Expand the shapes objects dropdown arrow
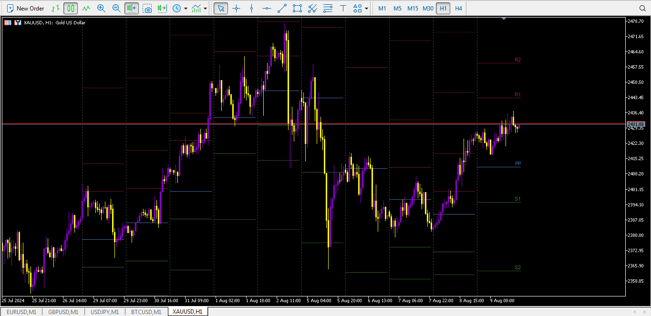This screenshot has height=316, width=651. (x=366, y=8)
